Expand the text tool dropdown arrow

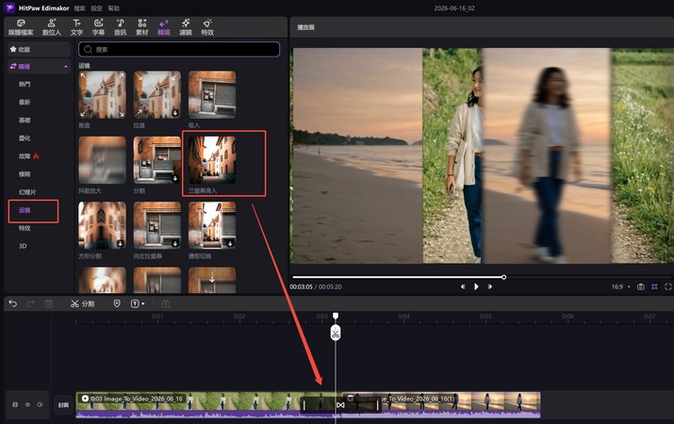[x=143, y=303]
